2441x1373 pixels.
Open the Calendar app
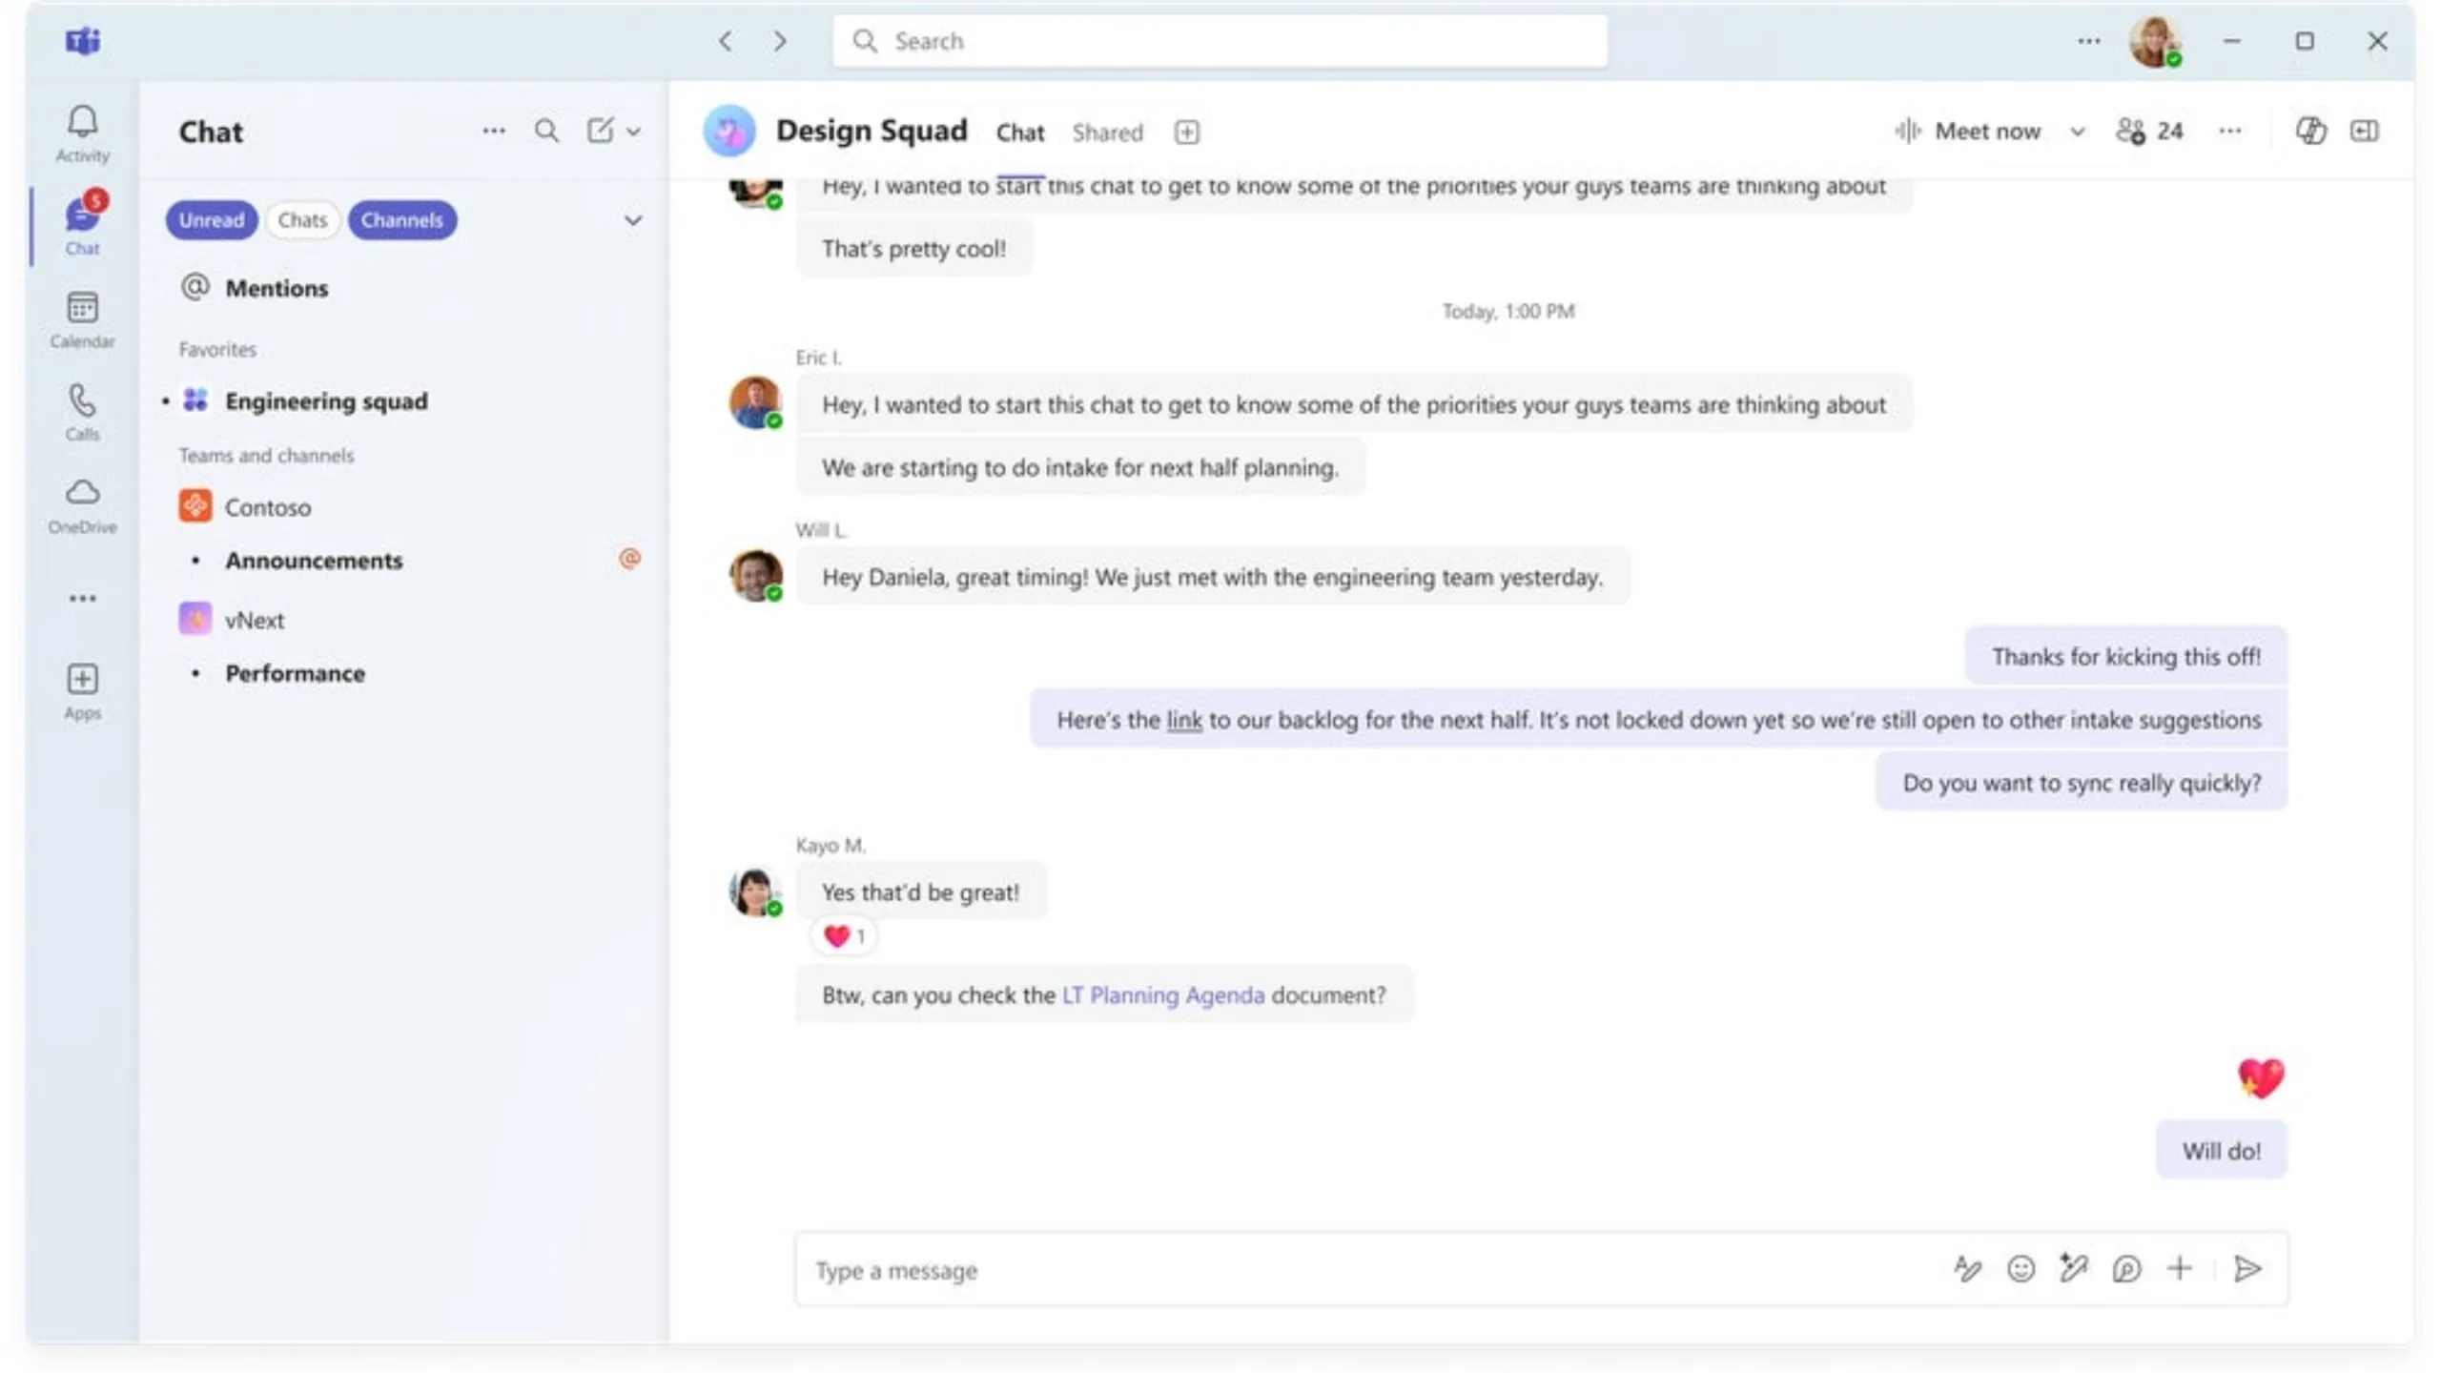pos(82,319)
